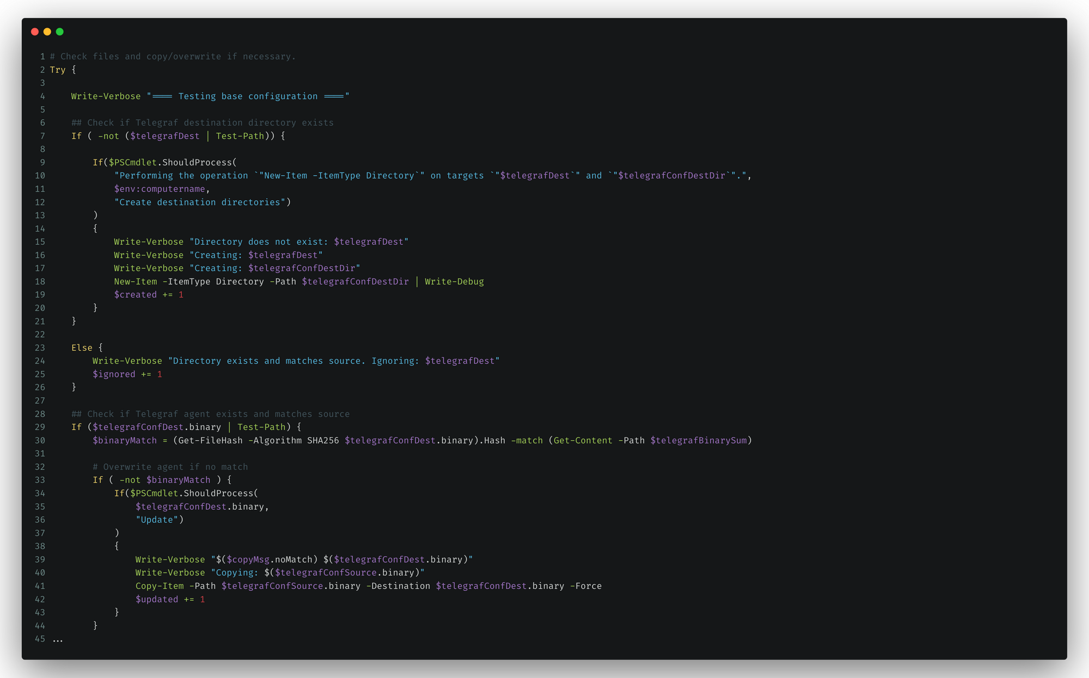Select the $env:computername variable on line 11

pos(160,189)
